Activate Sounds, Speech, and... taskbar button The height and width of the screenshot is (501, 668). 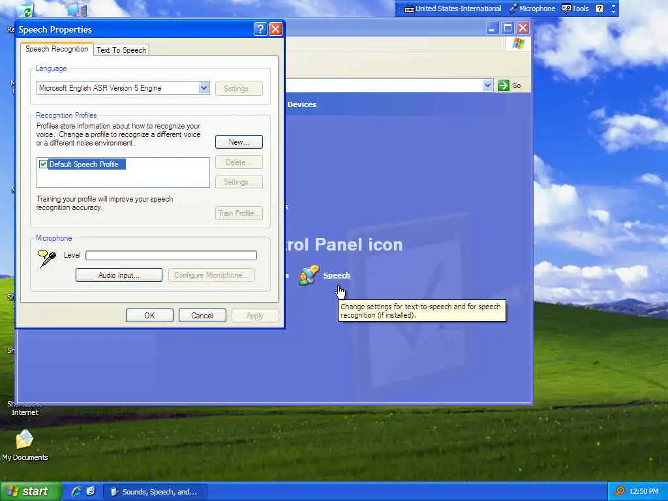pos(156,492)
